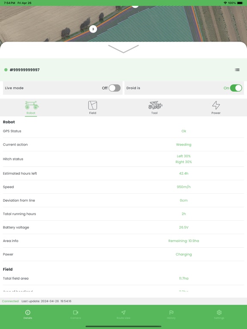The image size is (247, 329).
Task: Tap Hitch status Right 30%
Action: coord(184,162)
